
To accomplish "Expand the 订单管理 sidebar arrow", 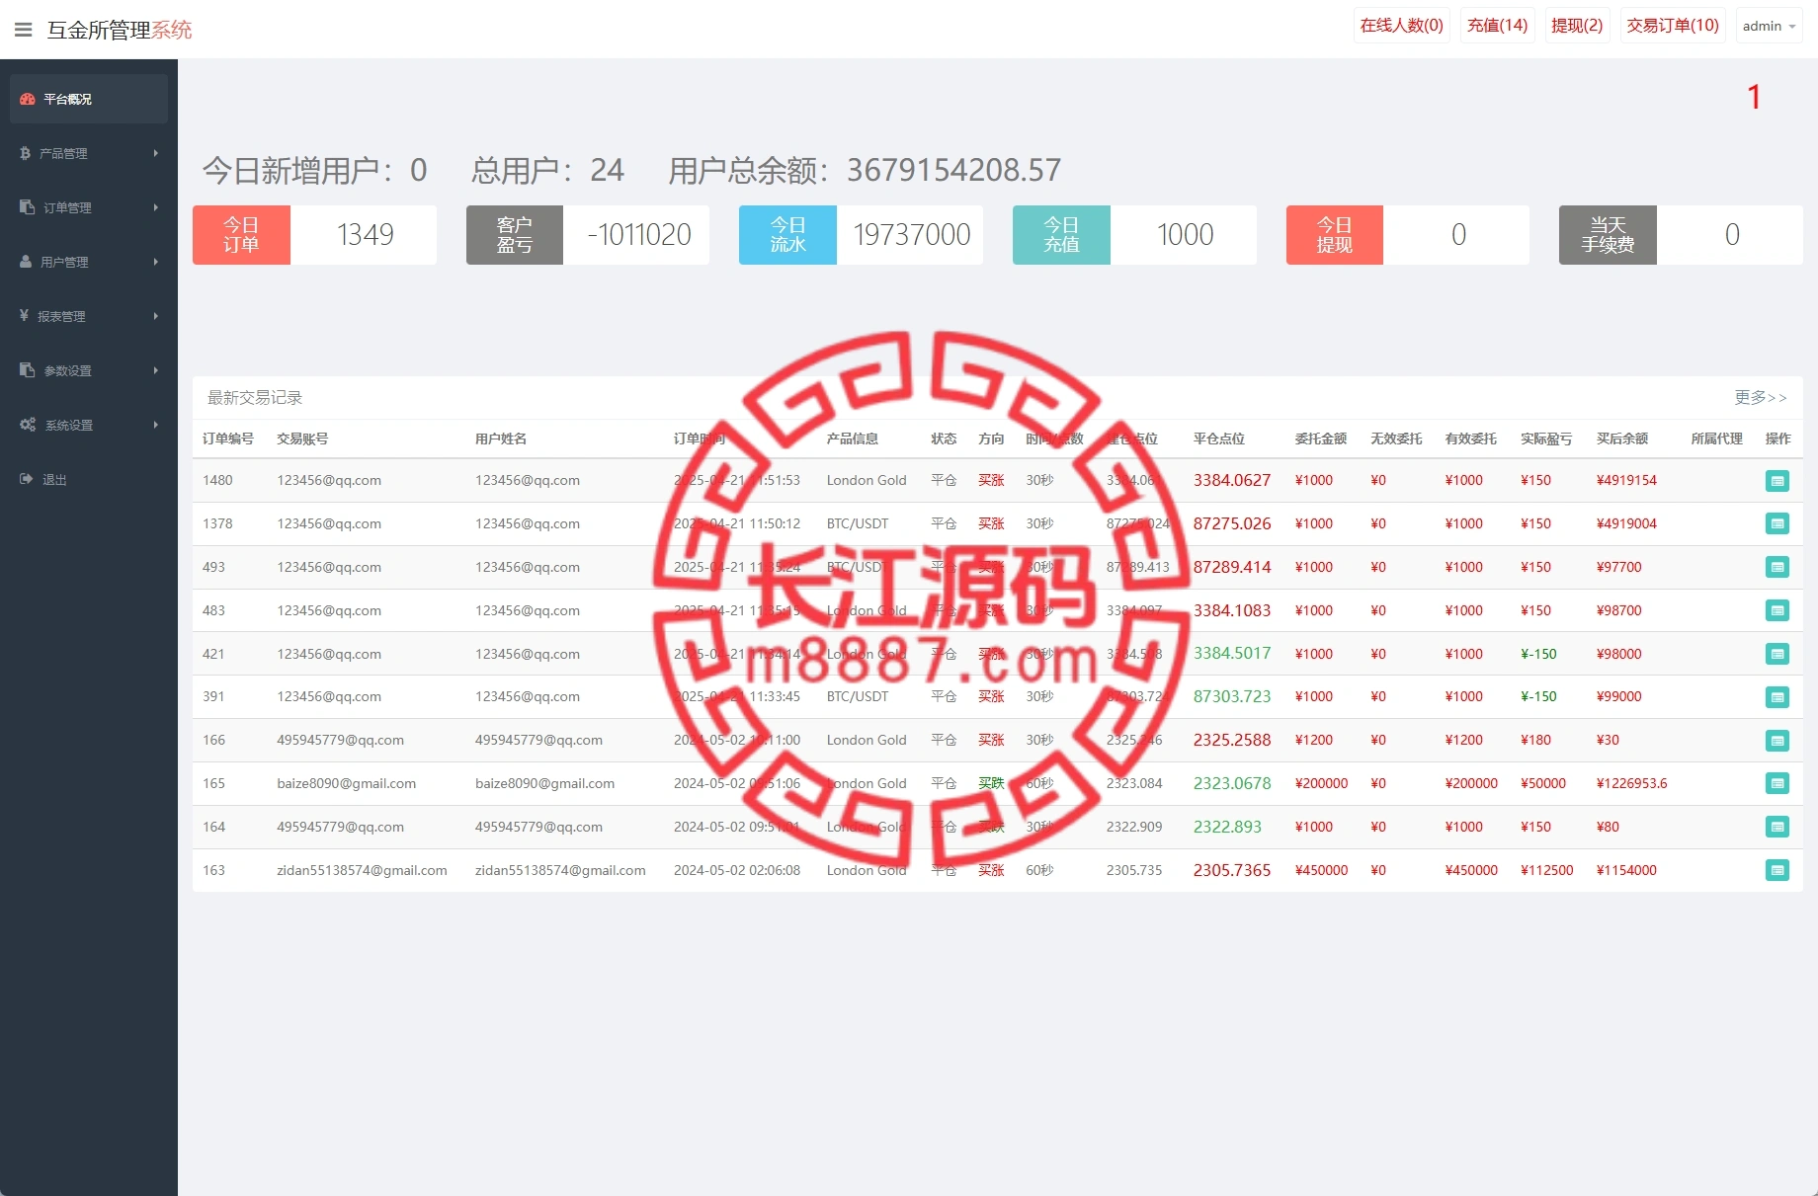I will [155, 207].
